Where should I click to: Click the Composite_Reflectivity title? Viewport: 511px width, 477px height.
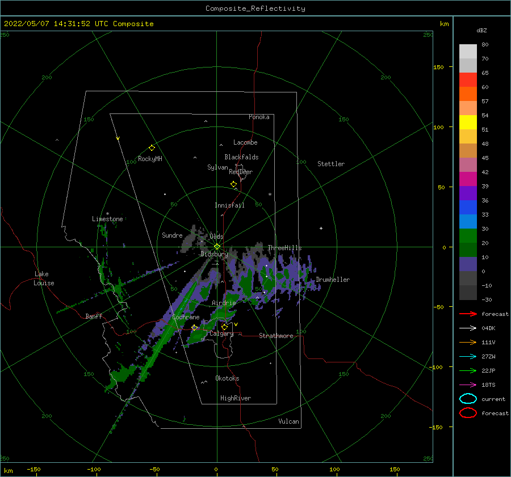click(256, 9)
